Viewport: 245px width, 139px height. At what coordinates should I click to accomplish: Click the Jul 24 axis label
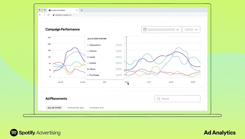tap(193, 82)
